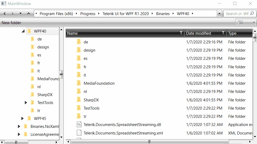Select Telerik.Documents.SpreadsheetStreaming.xml file name
Viewport: 257px width, 144px height.
click(123, 133)
